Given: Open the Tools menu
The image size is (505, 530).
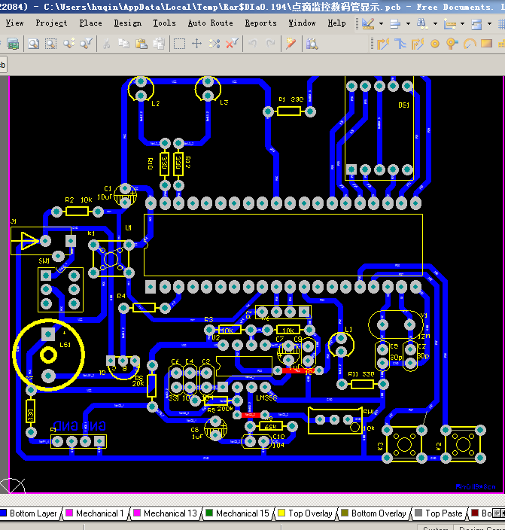Looking at the screenshot, I should tap(164, 23).
